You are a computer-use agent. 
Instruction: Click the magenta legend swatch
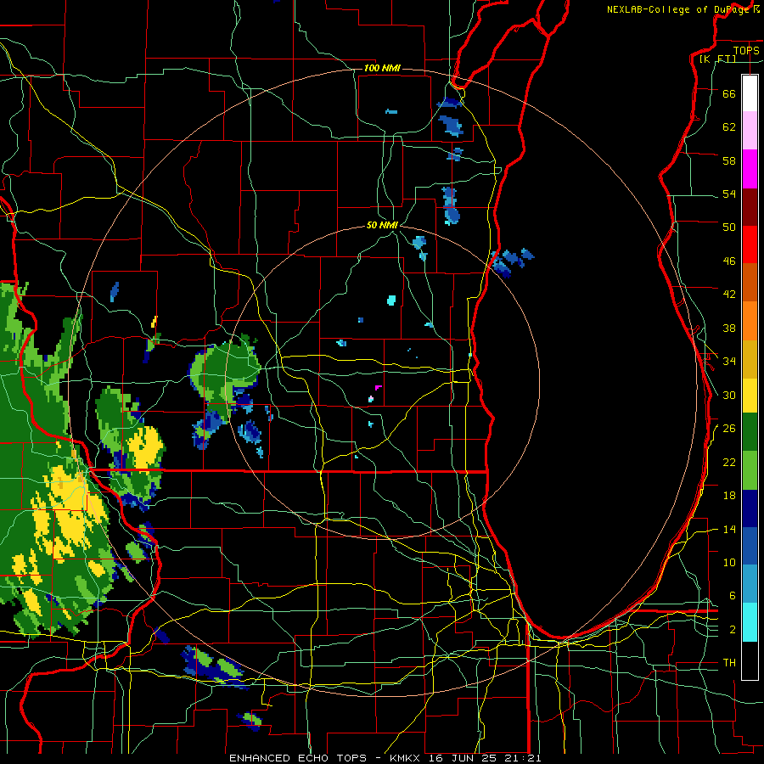tap(750, 169)
